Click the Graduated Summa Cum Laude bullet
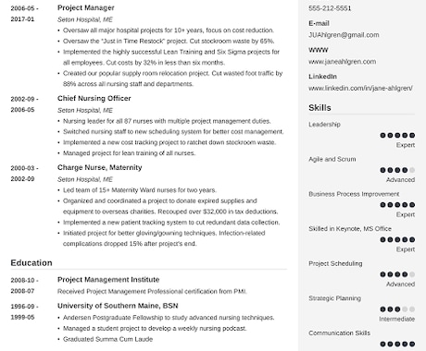This screenshot has height=351, width=426. [x=107, y=339]
